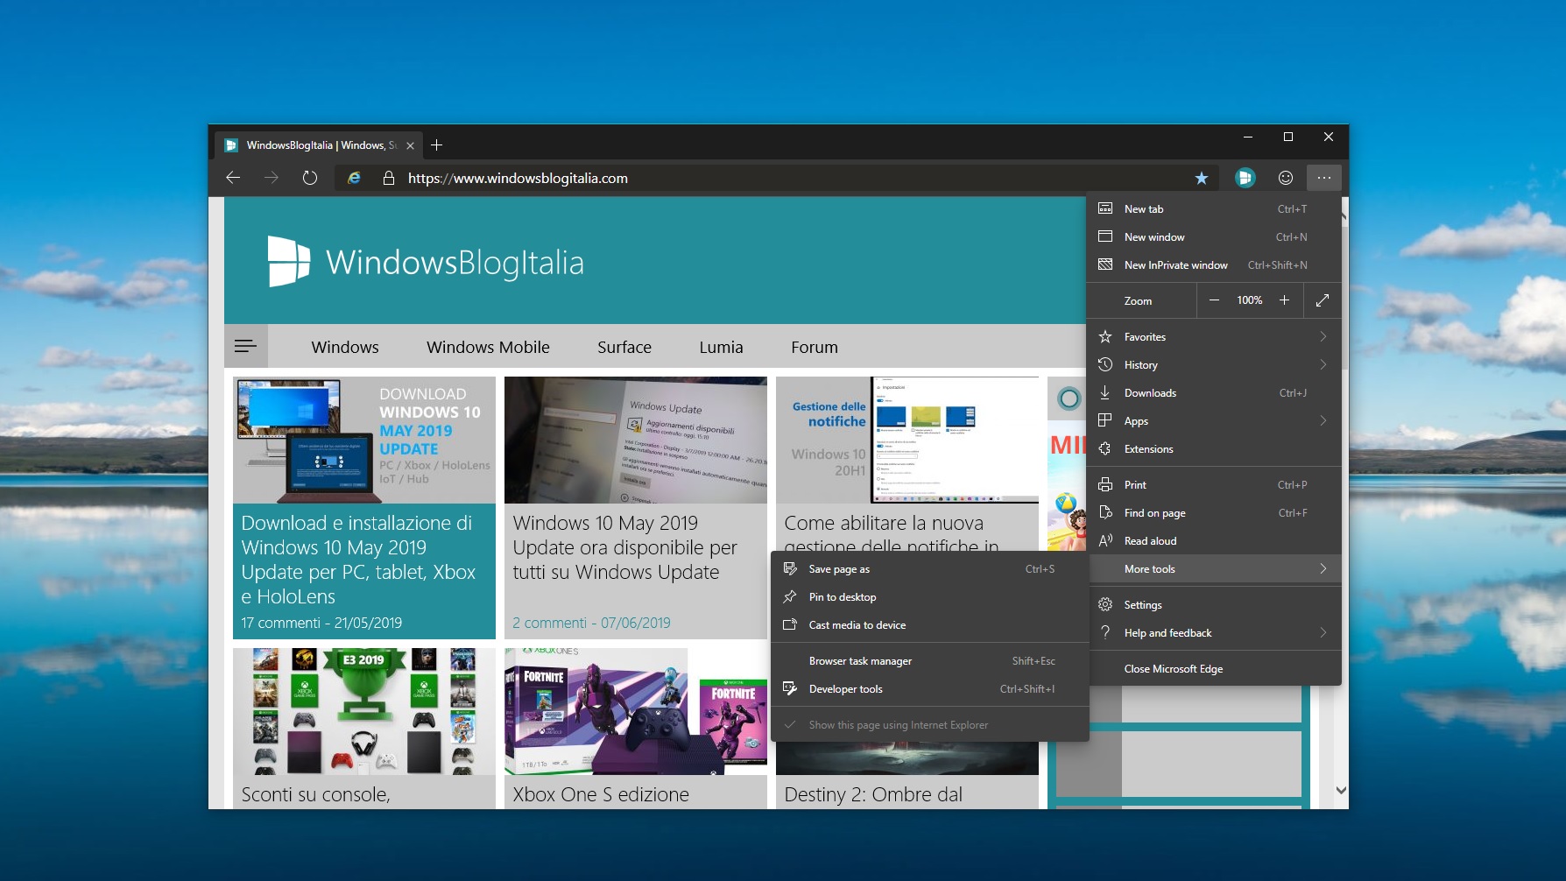The height and width of the screenshot is (881, 1566).
Task: Open a new tab with plus icon
Action: tap(436, 145)
